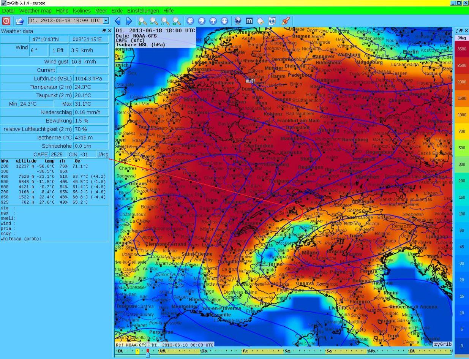Close the Weather data panel

[110, 31]
